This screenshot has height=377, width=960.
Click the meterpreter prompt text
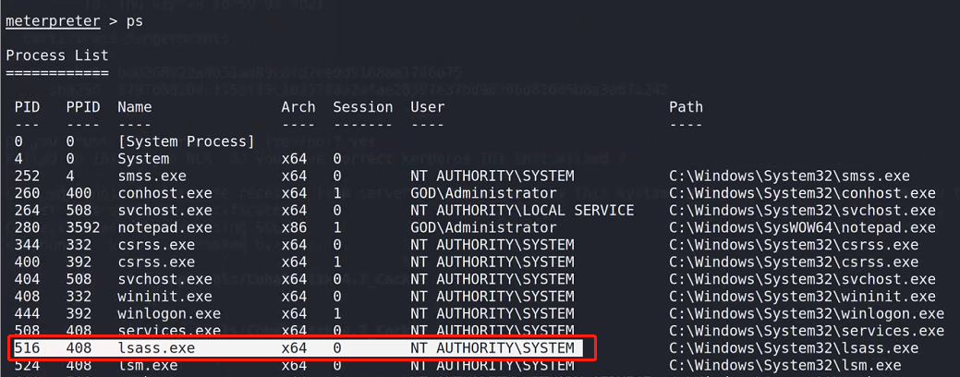(x=53, y=20)
